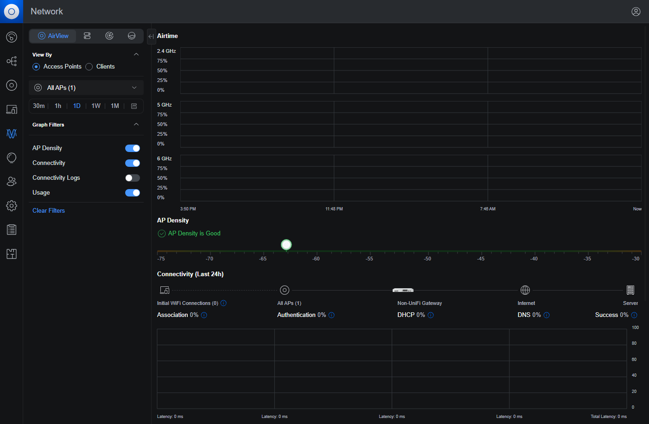Collapse the Graph Filters section
The image size is (649, 424).
[x=136, y=125]
